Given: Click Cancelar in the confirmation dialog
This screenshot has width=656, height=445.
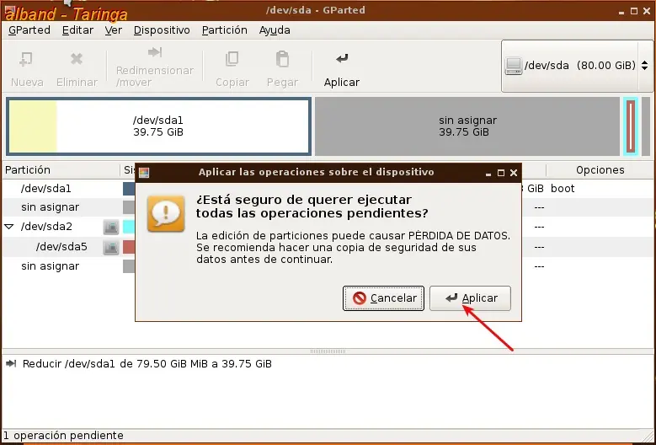Looking at the screenshot, I should (x=383, y=298).
